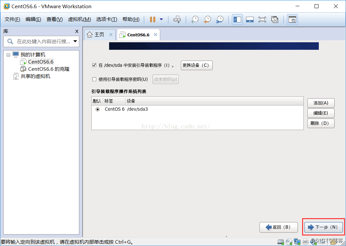Select the CentOS 6 default radio button
Screen dimensions: 346x246
(x=98, y=109)
